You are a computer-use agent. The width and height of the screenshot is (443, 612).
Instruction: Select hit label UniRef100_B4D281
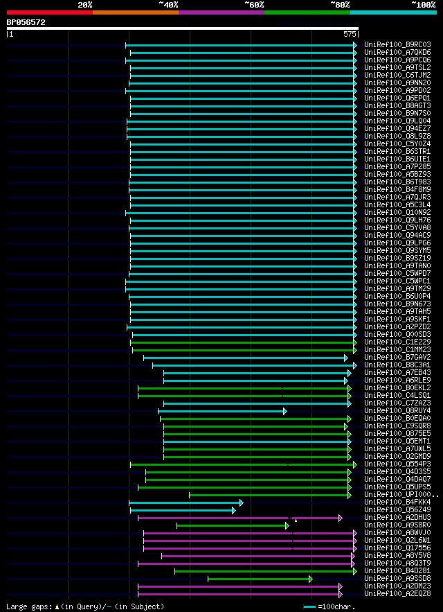coord(397,570)
